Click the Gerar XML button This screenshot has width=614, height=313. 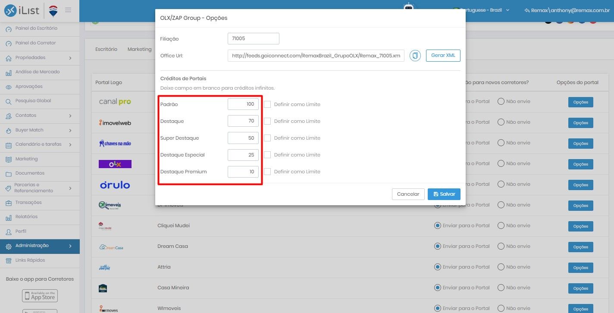tap(443, 56)
